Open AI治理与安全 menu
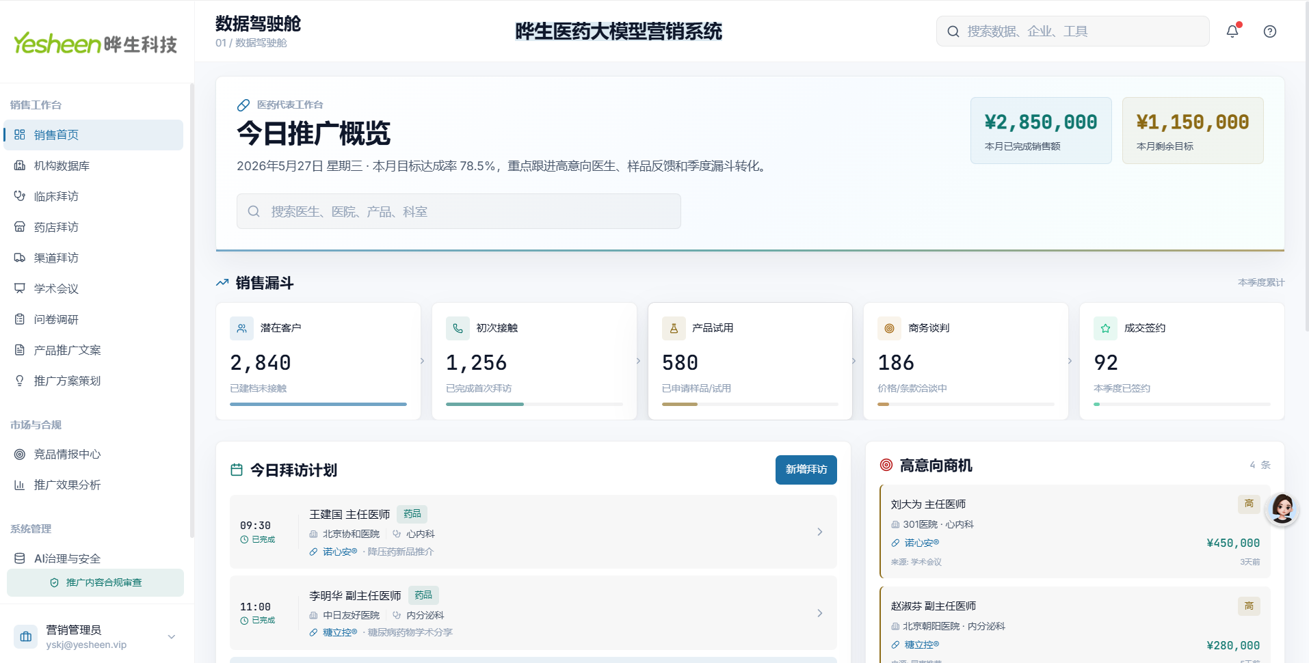Viewport: 1309px width, 663px height. coord(94,558)
